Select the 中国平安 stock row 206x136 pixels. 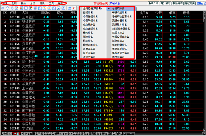click(95, 57)
